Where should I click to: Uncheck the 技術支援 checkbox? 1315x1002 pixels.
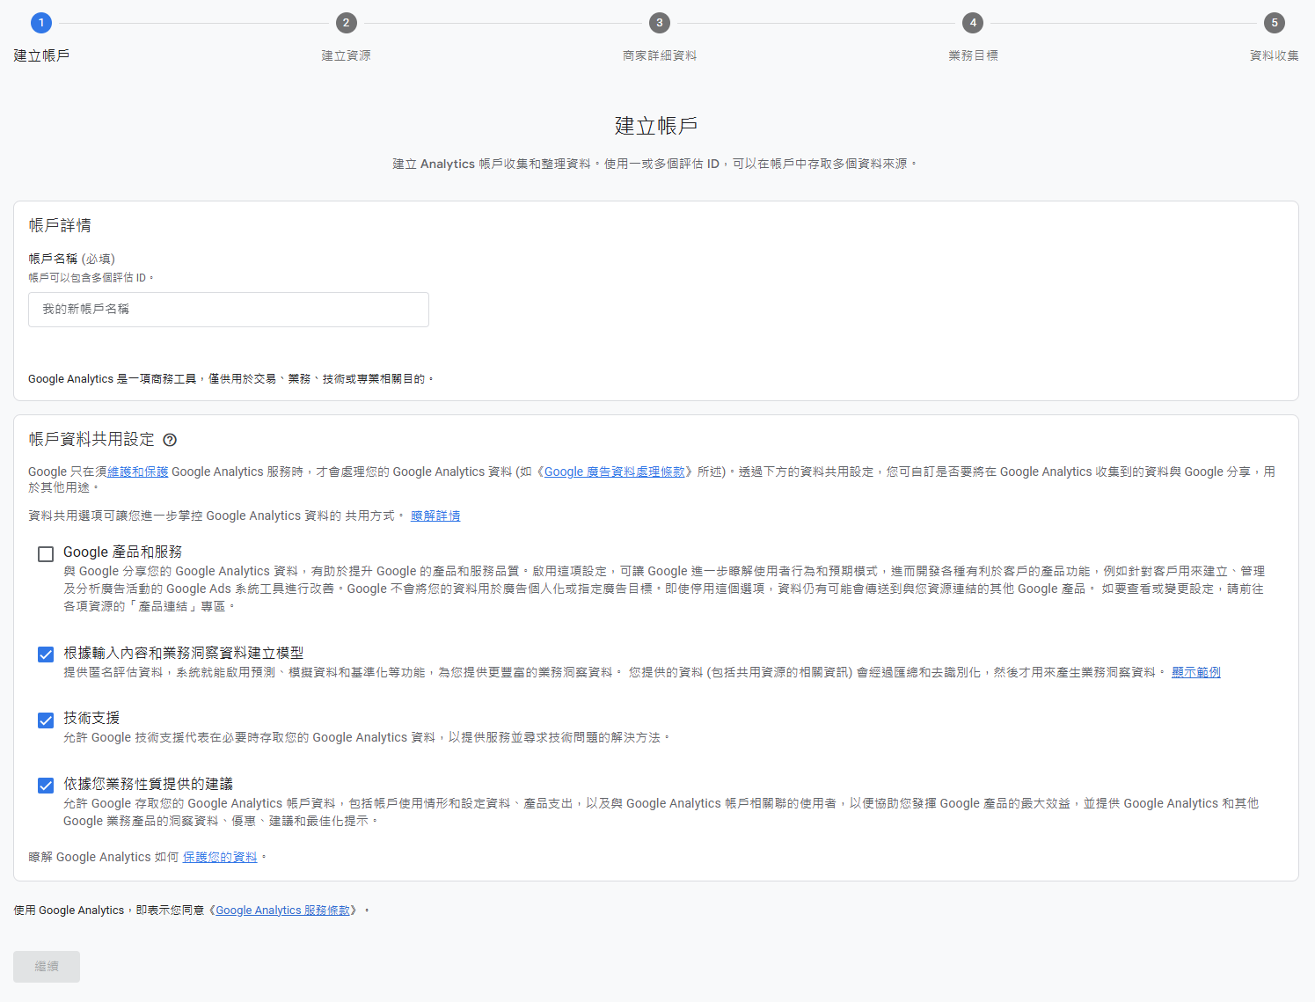tap(46, 720)
